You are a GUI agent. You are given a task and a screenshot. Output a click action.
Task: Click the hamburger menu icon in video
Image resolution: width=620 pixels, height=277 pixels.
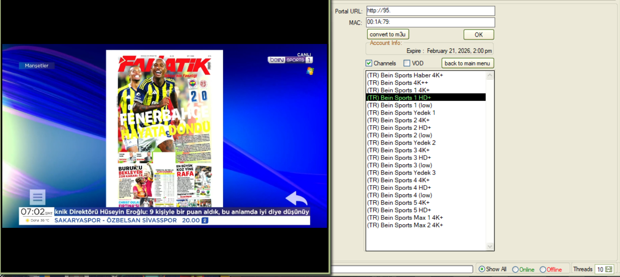pyautogui.click(x=38, y=197)
